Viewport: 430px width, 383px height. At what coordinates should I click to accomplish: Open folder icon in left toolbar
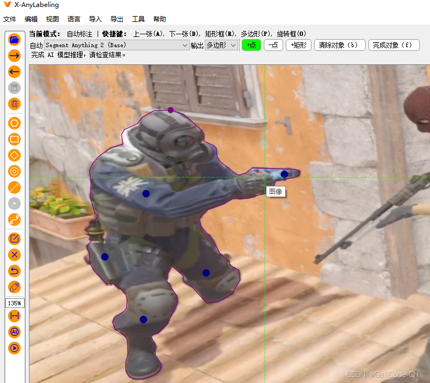coord(14,40)
